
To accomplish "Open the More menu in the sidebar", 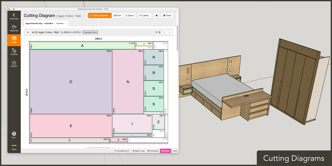I will click(x=14, y=147).
